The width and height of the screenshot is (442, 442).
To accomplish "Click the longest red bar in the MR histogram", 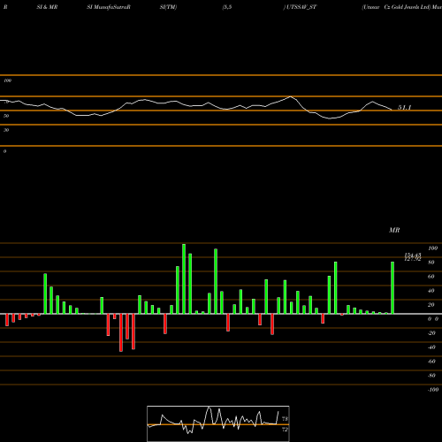I will tap(121, 332).
